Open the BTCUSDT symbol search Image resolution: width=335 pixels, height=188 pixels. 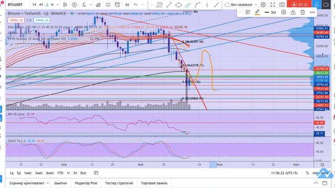click(15, 5)
